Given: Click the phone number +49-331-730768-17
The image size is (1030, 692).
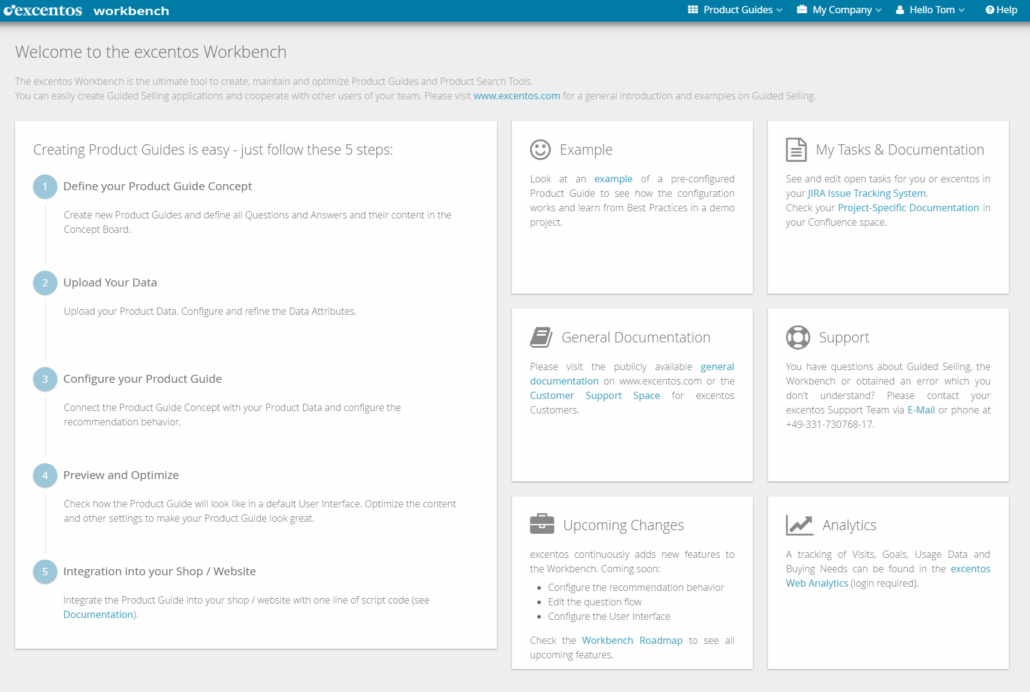Looking at the screenshot, I should click(x=829, y=424).
